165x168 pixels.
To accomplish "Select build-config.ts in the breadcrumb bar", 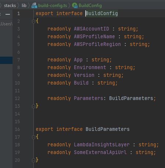I will coord(53,6).
